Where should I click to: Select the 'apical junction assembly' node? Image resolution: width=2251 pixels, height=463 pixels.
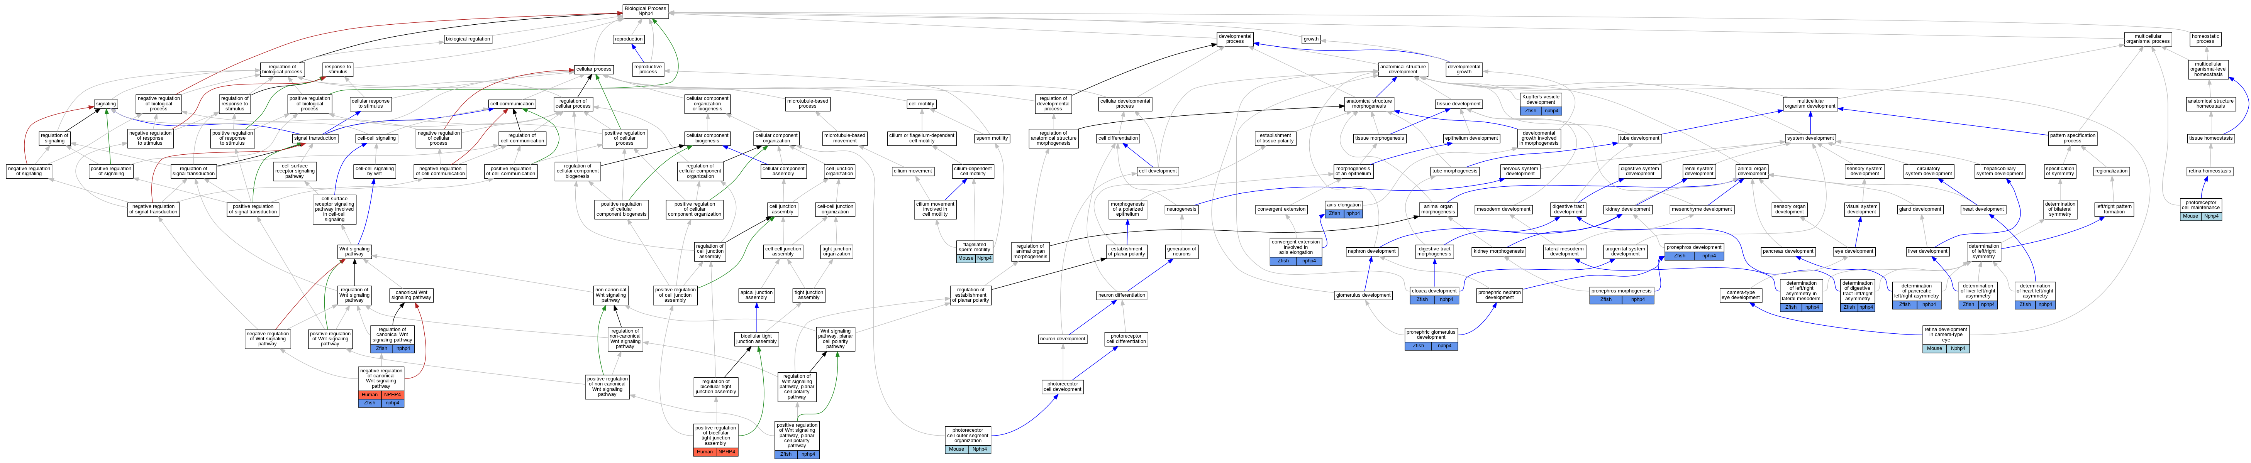coord(756,295)
